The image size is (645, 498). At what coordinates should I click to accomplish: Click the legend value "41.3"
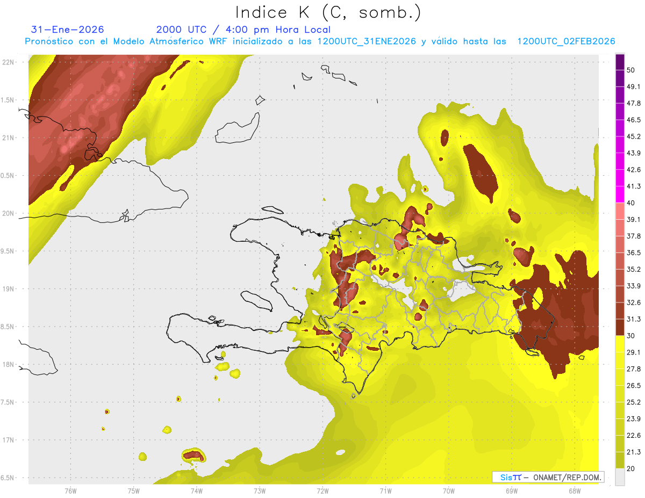634,186
